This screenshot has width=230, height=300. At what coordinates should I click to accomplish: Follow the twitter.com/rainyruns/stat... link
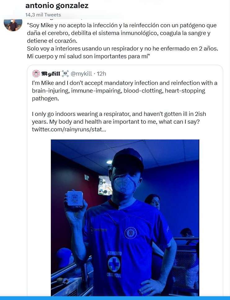(x=69, y=129)
